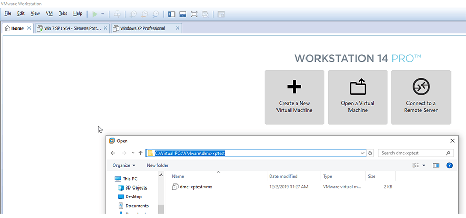Click Take Snapshot toolbar icon

(134, 14)
